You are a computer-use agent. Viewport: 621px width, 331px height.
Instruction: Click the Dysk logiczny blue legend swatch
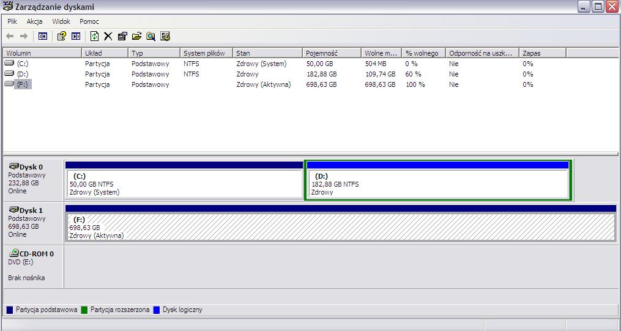point(157,310)
